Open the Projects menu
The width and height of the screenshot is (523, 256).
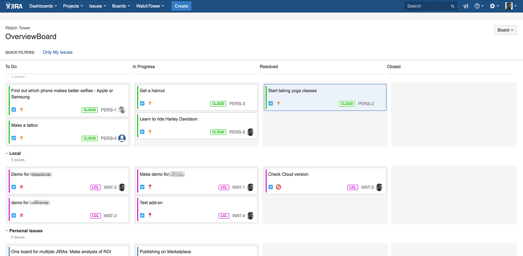[x=73, y=6]
